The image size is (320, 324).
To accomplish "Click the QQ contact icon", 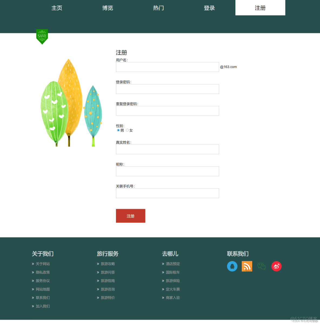I will click(x=232, y=266).
